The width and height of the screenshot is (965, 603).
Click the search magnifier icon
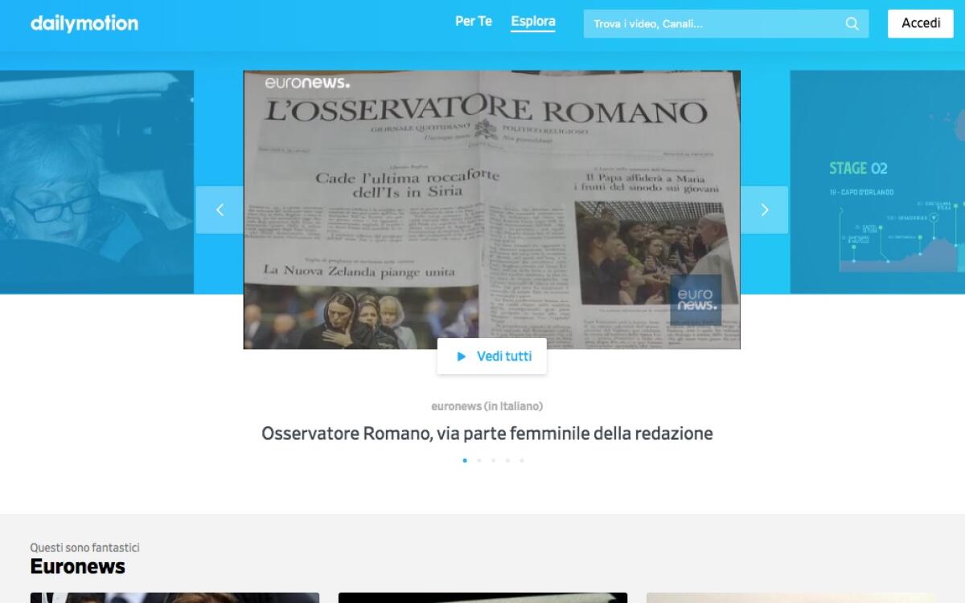click(852, 24)
